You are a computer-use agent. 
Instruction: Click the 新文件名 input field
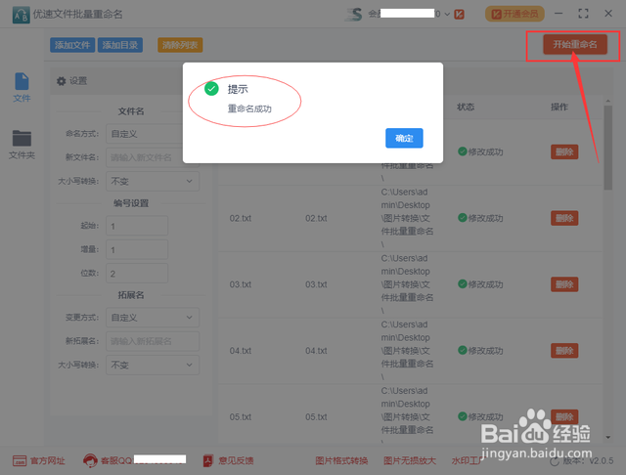point(153,157)
